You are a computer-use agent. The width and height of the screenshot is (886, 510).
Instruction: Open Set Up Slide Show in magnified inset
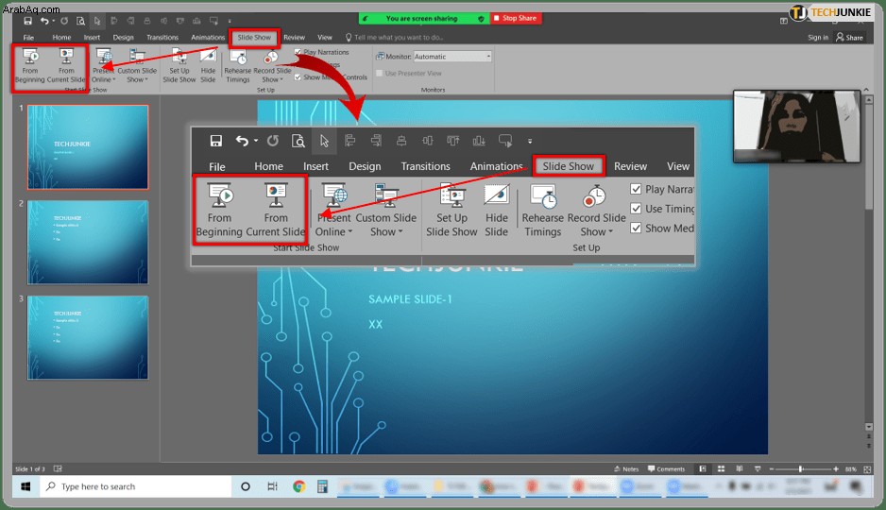click(x=452, y=210)
